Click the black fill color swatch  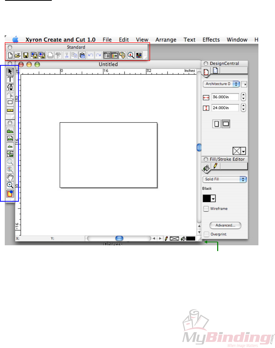(x=207, y=199)
